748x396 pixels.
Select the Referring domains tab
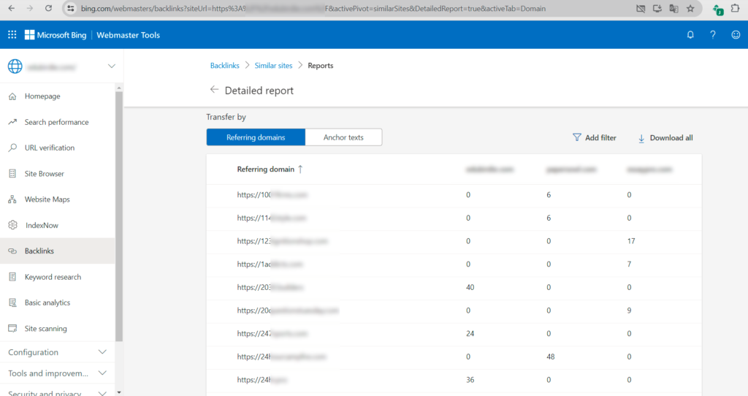coord(255,137)
